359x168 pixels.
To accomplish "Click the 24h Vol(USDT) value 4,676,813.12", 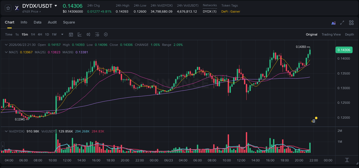I will point(187,11).
